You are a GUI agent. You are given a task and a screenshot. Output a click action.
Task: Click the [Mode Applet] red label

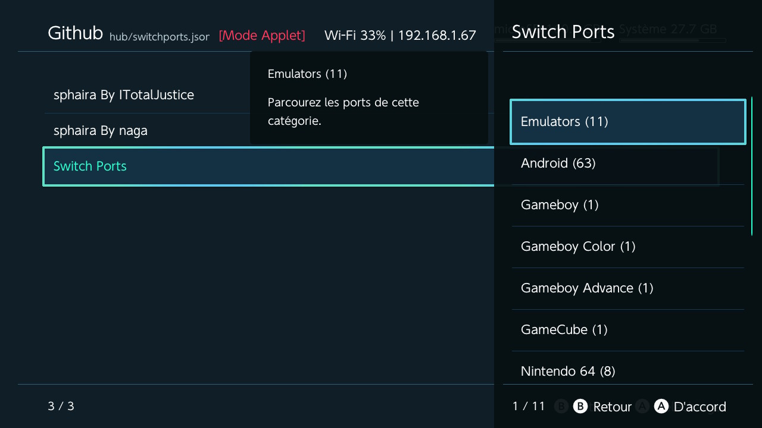pyautogui.click(x=262, y=35)
